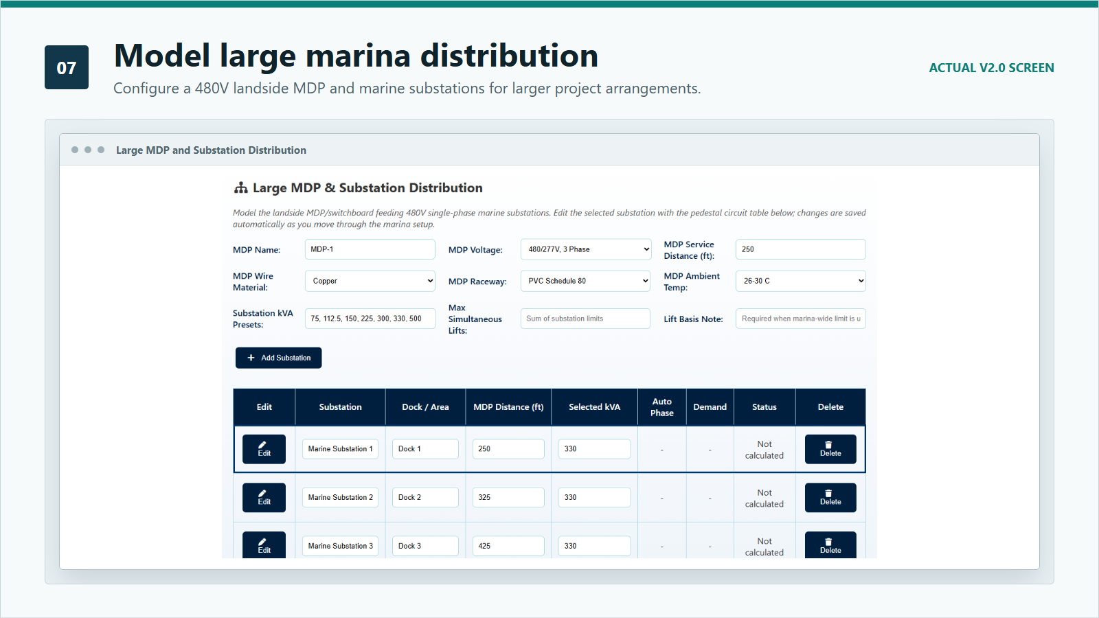
Task: Click the plus icon on Add Substation
Action: [x=251, y=358]
